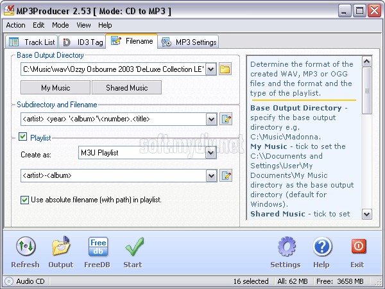This screenshot has height=289, width=385.
Task: Click the My Music button
Action: click(55, 88)
